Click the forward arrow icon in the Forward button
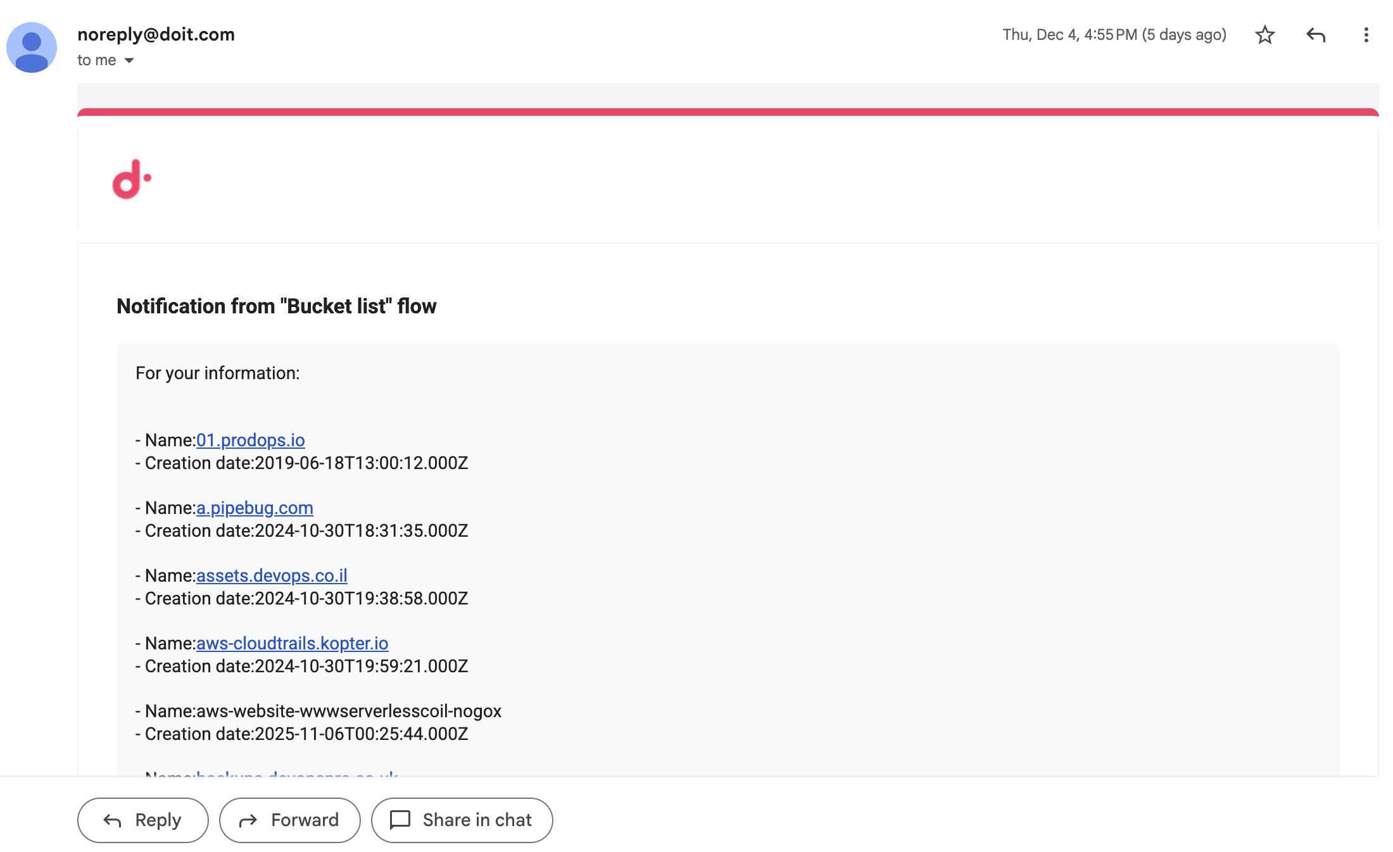 (248, 820)
